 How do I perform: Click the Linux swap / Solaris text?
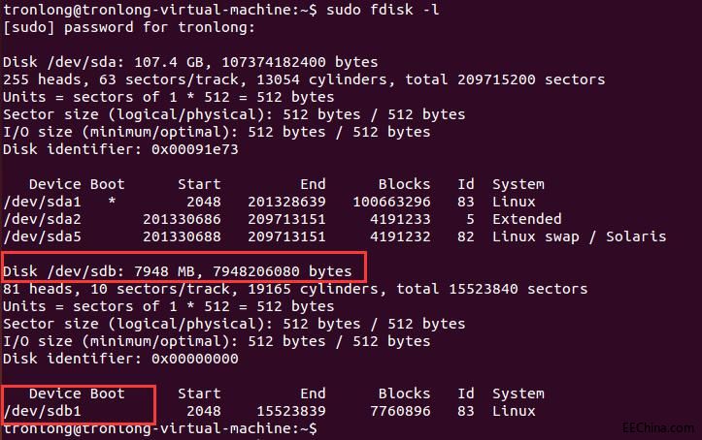(x=580, y=236)
